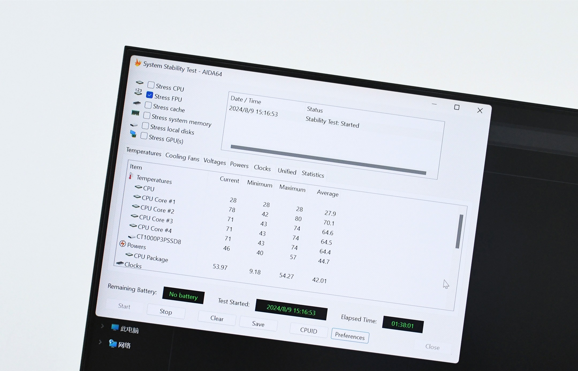Click the CPU Package current value 53.97

coord(220,267)
